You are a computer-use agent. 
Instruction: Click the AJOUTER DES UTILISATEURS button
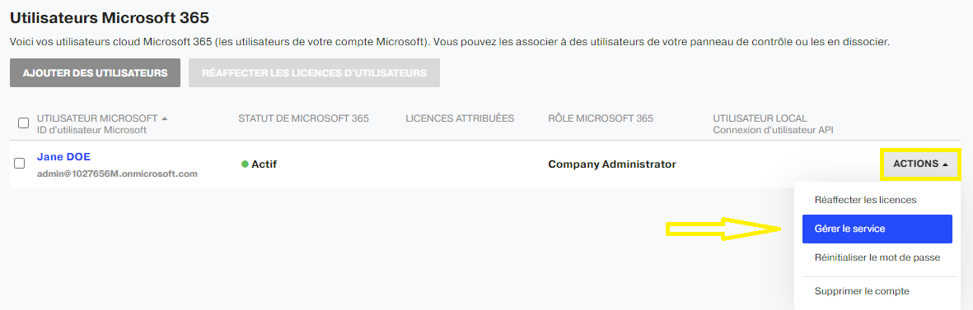tap(95, 73)
